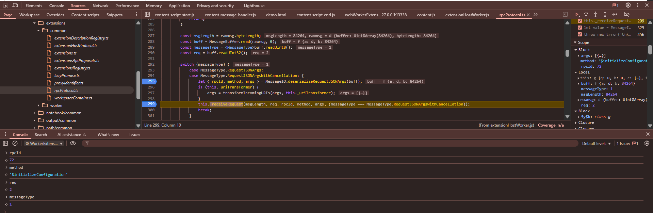Click the 1 Issue flag in console toolbar
This screenshot has width=653, height=213.
(627, 143)
